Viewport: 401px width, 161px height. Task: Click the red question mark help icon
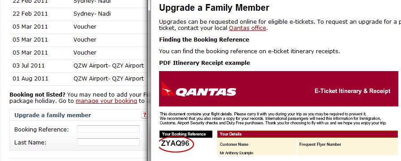coord(144,115)
